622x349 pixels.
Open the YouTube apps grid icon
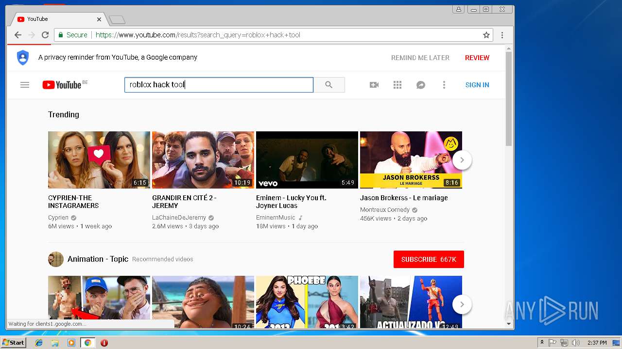[x=397, y=85]
